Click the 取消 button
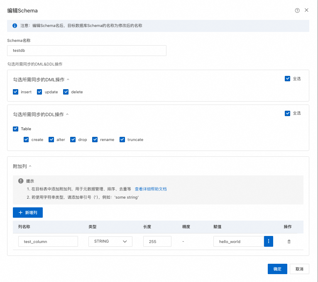Screen dimensions: 318x282 [x=299, y=269]
